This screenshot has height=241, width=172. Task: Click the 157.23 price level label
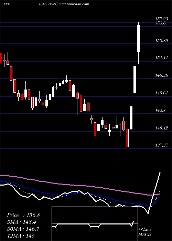tap(162, 19)
